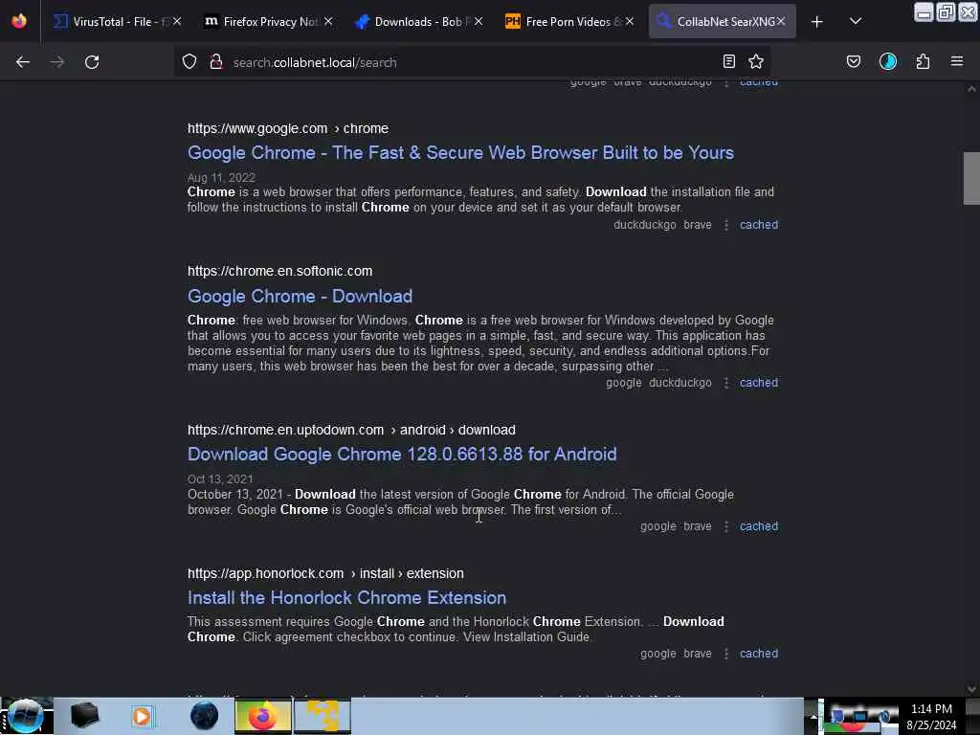Click the scrollbar down arrow
Image resolution: width=980 pixels, height=735 pixels.
(x=971, y=689)
